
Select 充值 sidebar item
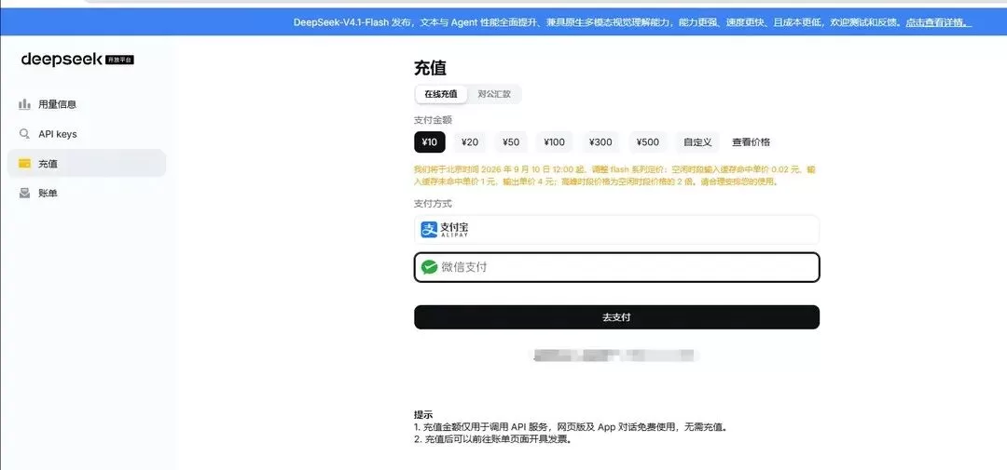(87, 164)
